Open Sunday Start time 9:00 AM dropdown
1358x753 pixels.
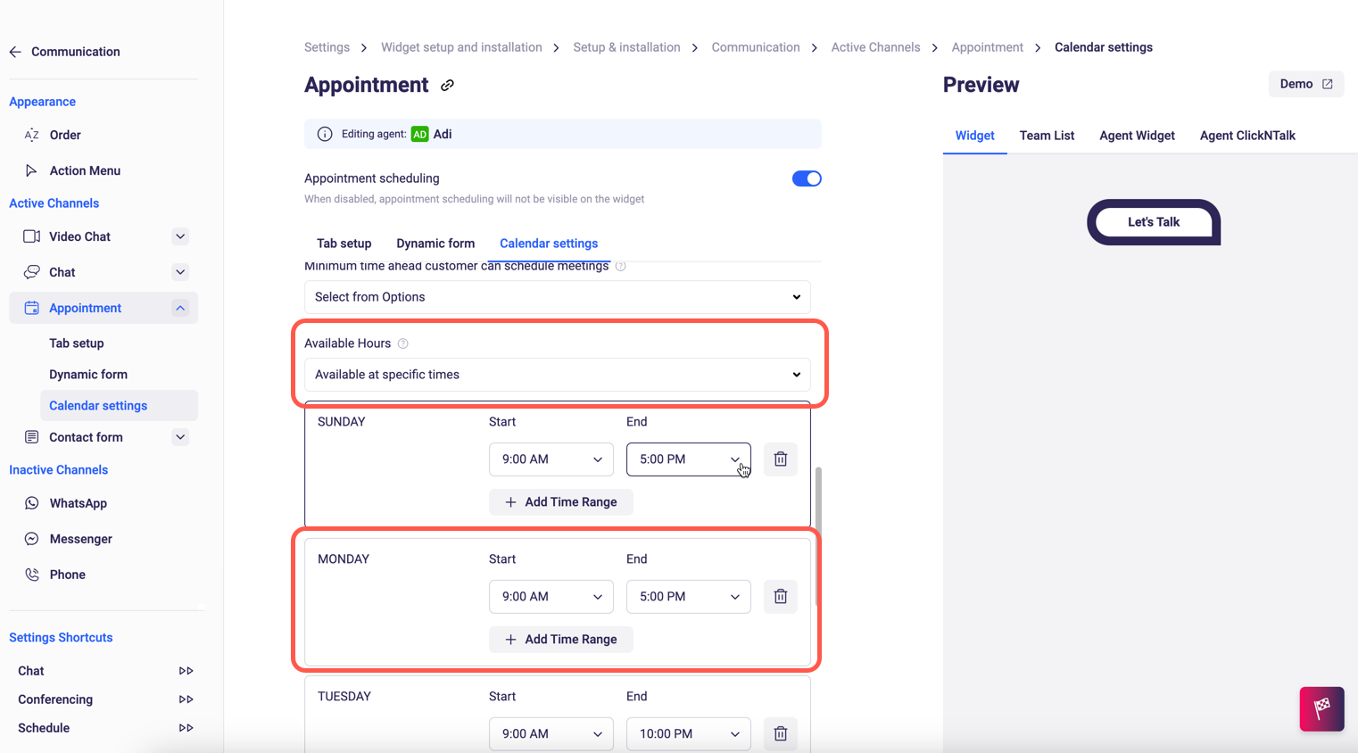pos(551,459)
